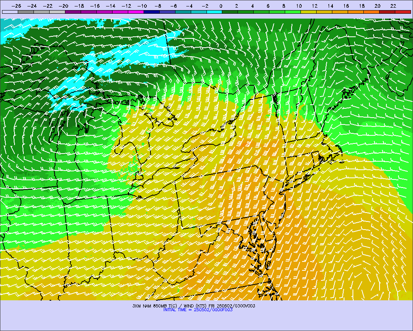Viewport: 413px width, 331px height.
Task: Pick the legend swatch between -16 and -14
Action: [x=104, y=12]
